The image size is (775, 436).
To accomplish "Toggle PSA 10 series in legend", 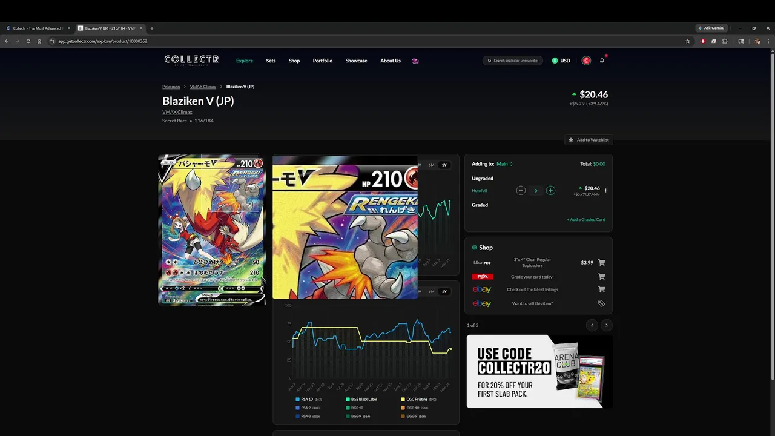I will click(x=309, y=400).
